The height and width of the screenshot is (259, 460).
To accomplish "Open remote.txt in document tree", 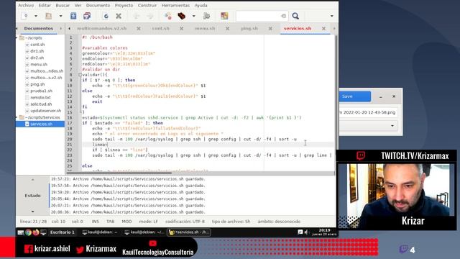I will 40,98.
